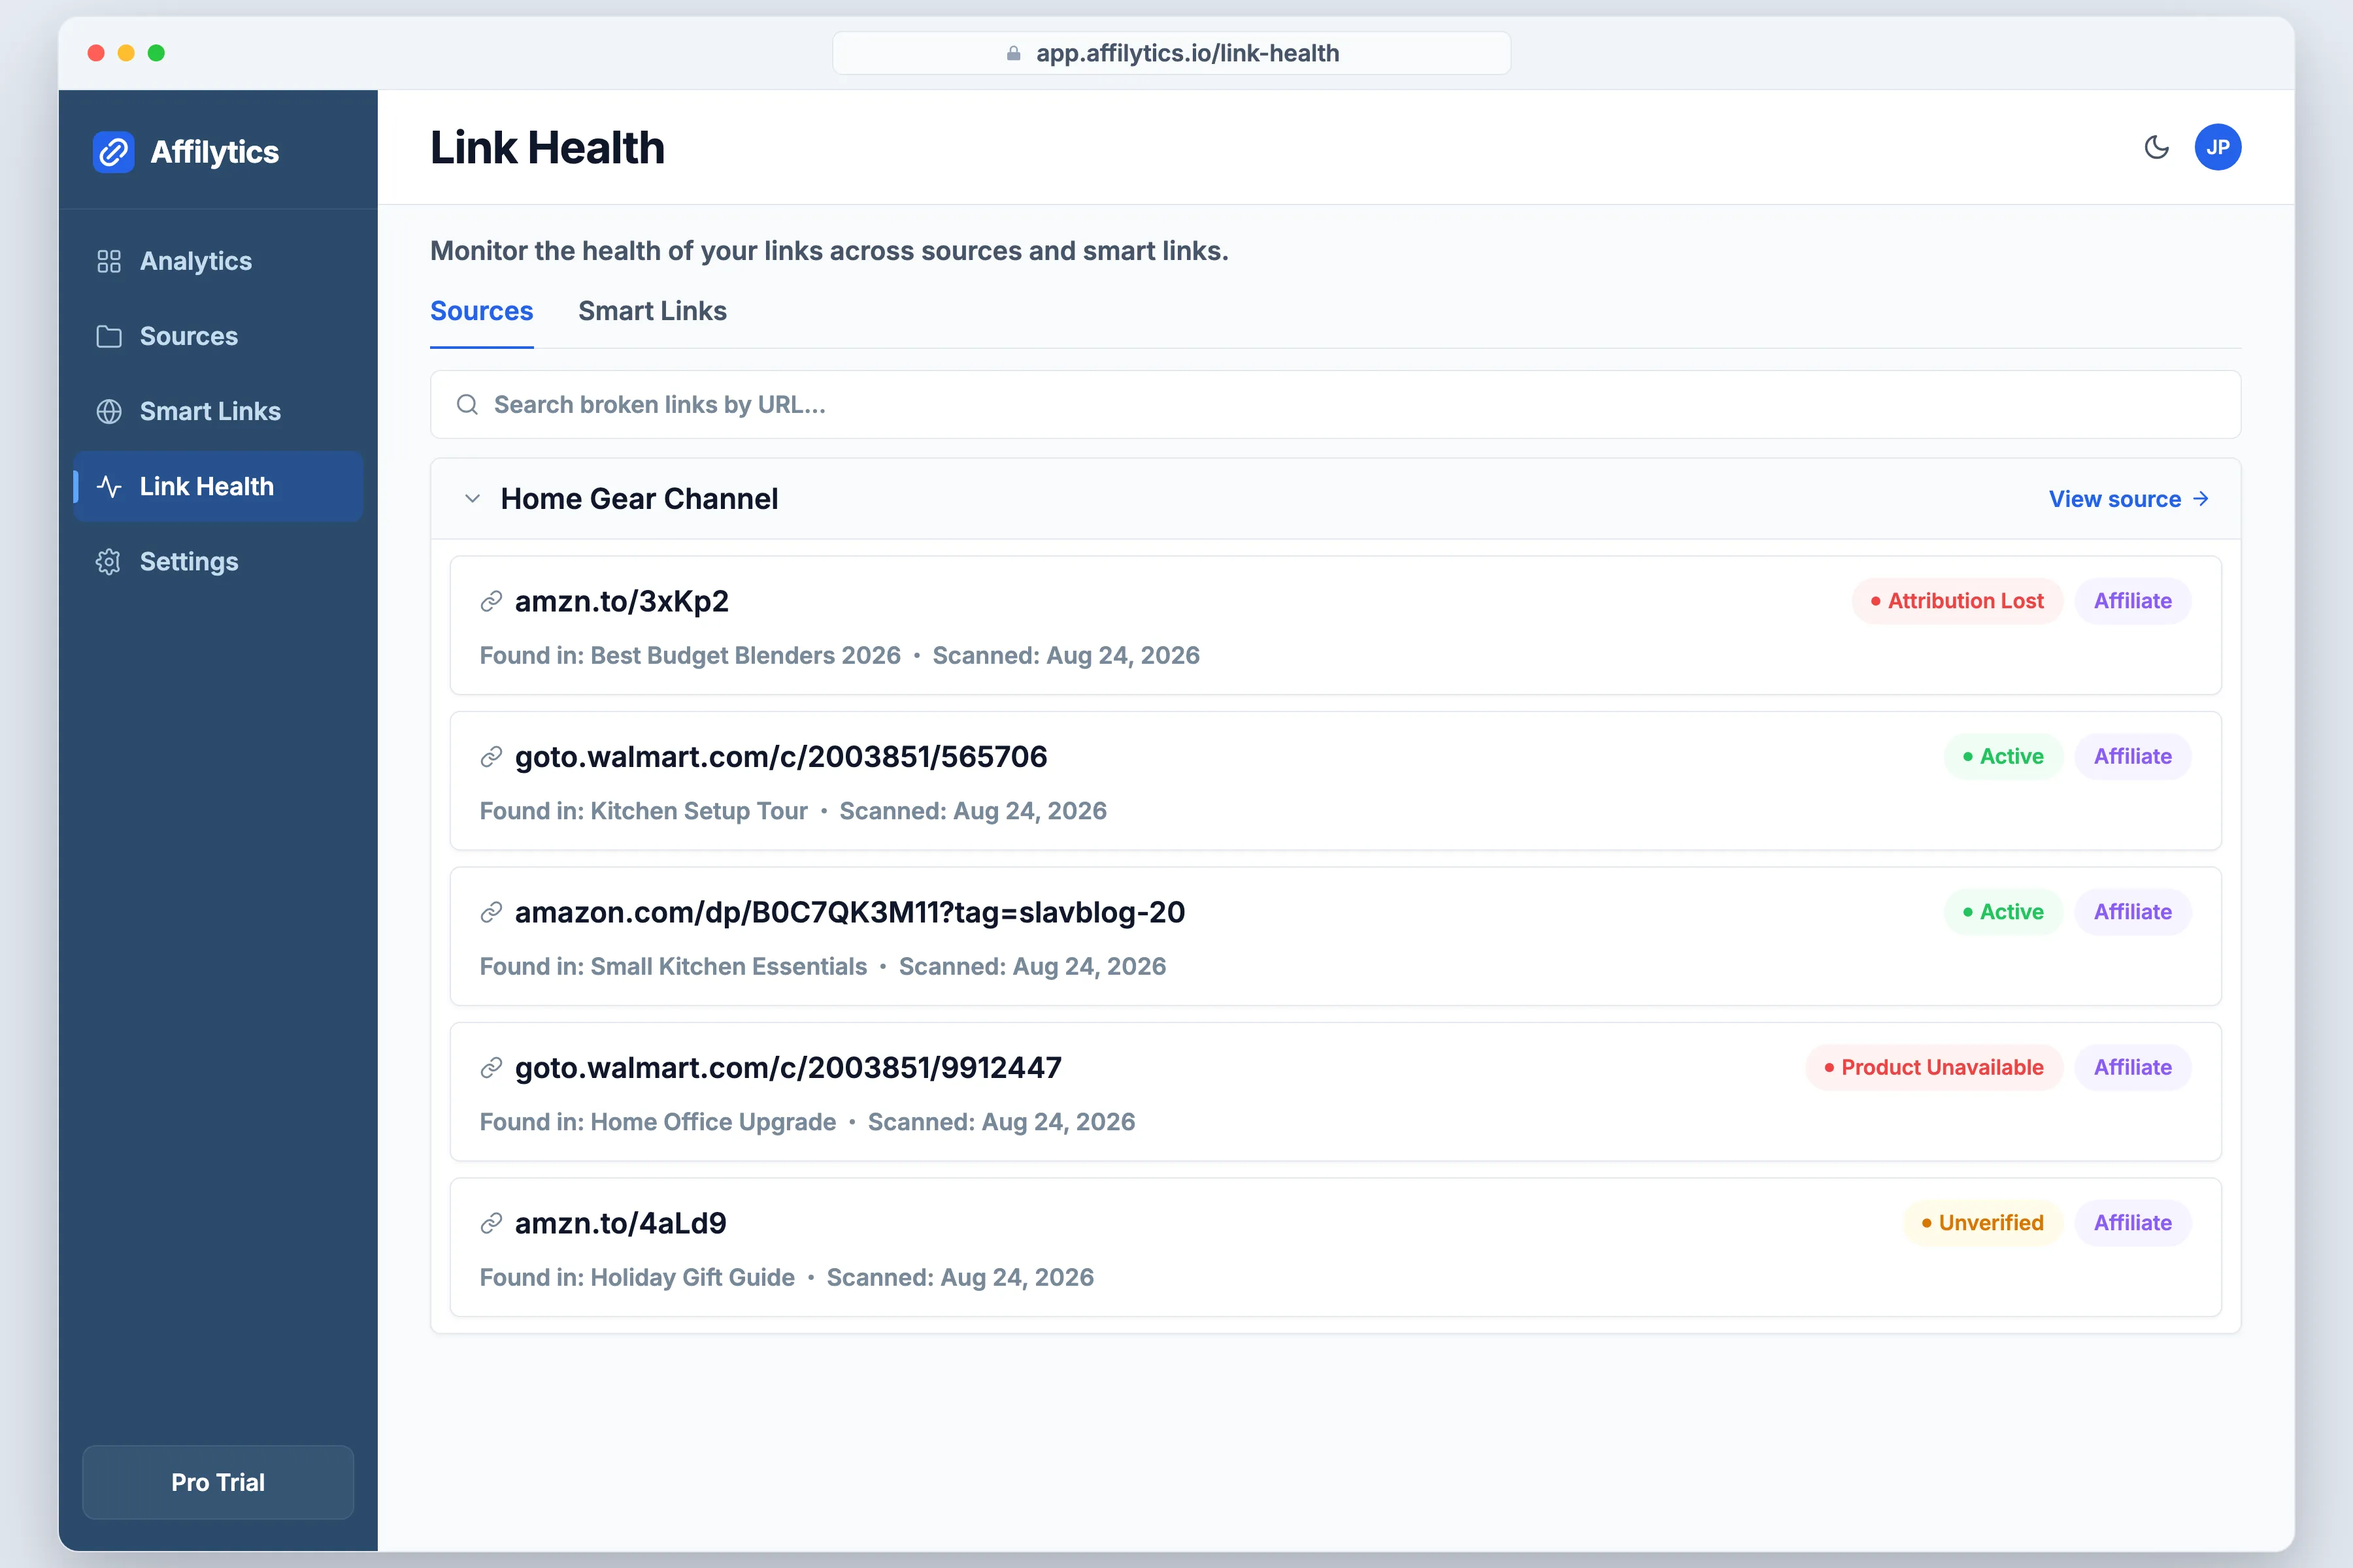Click the link icon beside goto.walmart.com/c/2003851/565706
2353x1568 pixels.
490,757
